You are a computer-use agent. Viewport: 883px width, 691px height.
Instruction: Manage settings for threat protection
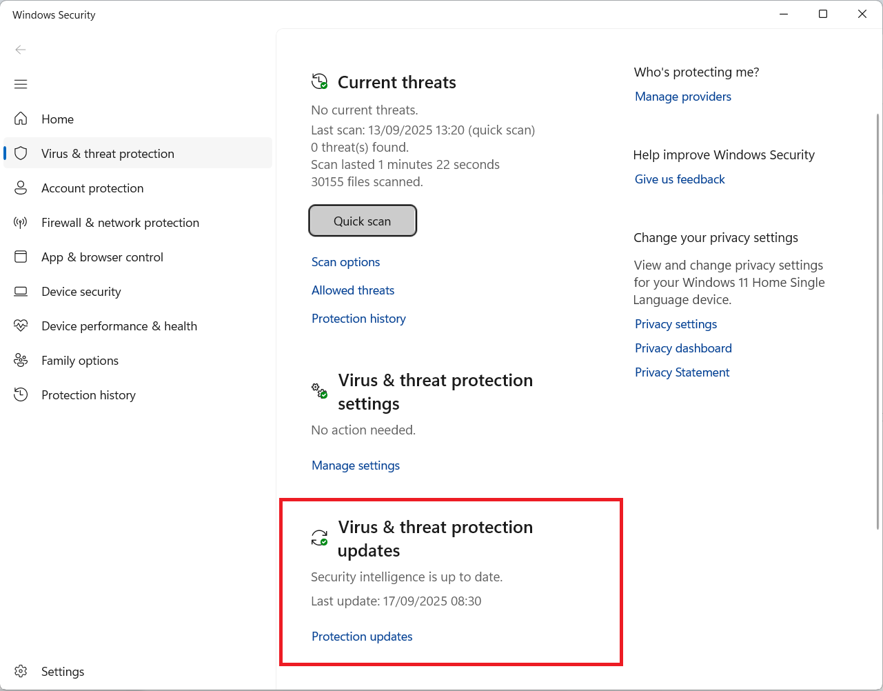point(356,465)
